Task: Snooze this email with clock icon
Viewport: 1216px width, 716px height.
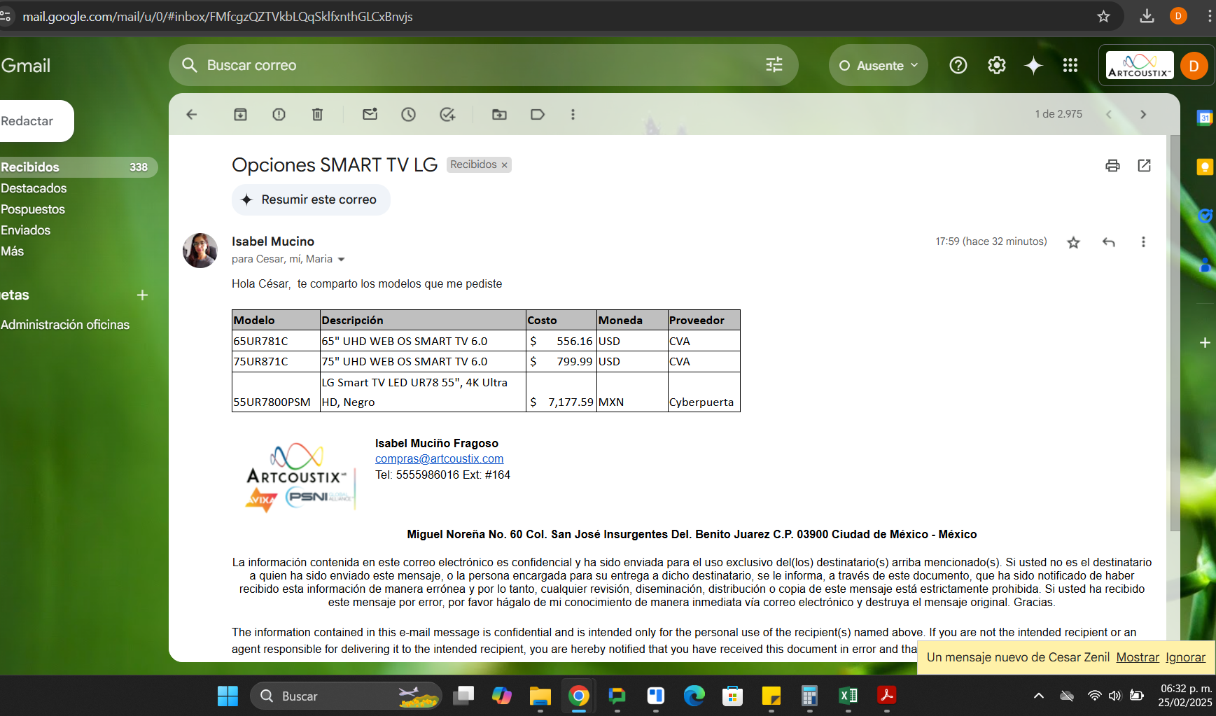Action: tap(408, 114)
